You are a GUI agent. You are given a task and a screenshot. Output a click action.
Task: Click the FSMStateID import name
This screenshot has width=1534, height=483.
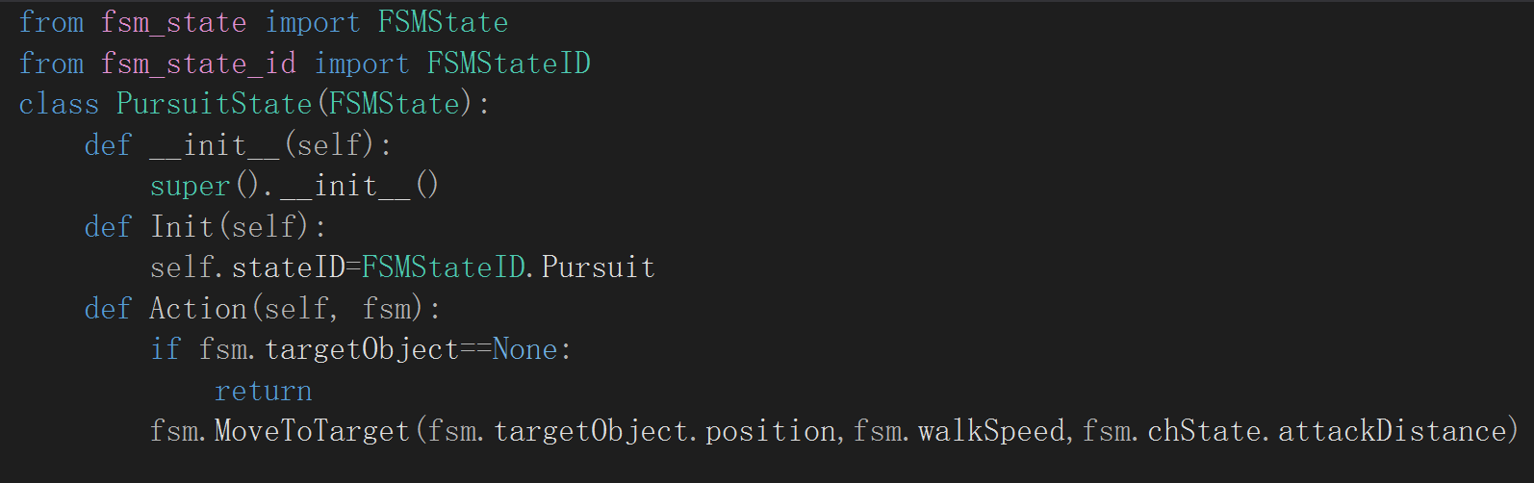(508, 64)
